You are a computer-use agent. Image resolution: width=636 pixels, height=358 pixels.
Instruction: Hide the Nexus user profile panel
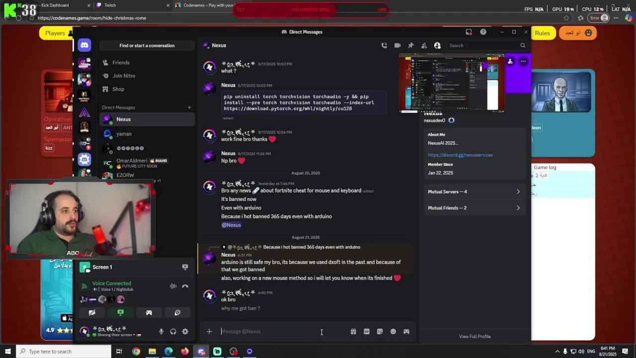click(437, 45)
